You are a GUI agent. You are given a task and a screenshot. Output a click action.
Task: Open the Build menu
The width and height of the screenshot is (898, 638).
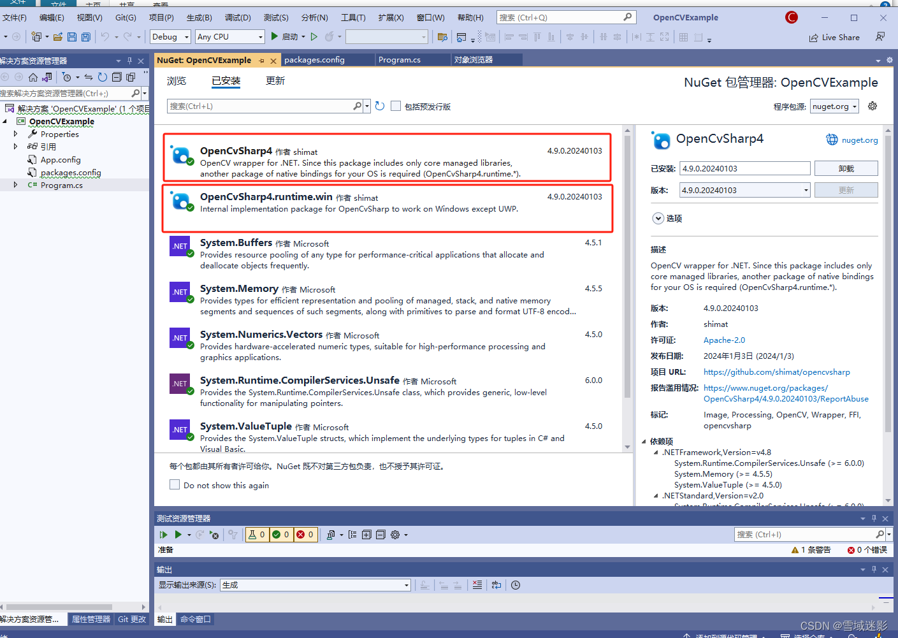199,18
